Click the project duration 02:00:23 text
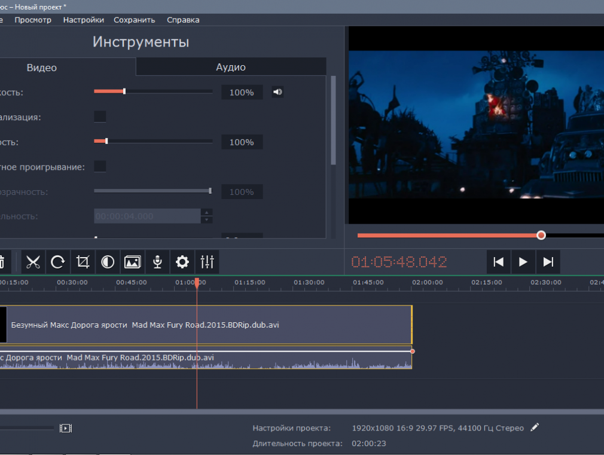 tap(368, 444)
